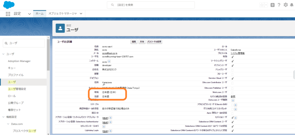Switch to the ホーム tab

[x=39, y=14]
